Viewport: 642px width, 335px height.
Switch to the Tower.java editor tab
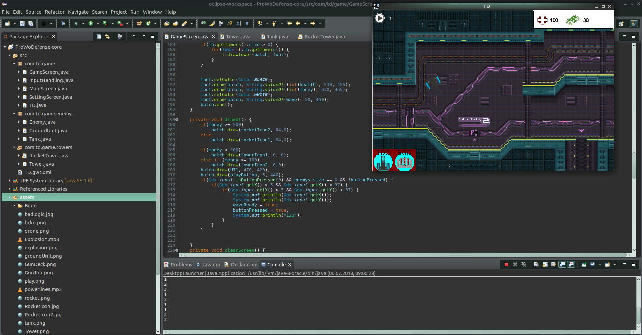pyautogui.click(x=238, y=37)
